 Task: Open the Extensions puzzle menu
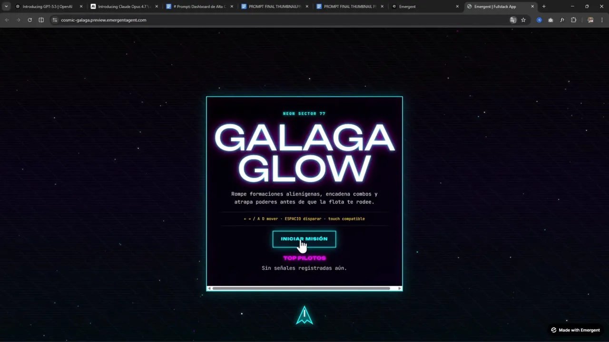(573, 20)
